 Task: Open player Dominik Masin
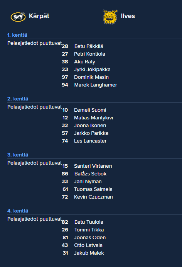91,77
